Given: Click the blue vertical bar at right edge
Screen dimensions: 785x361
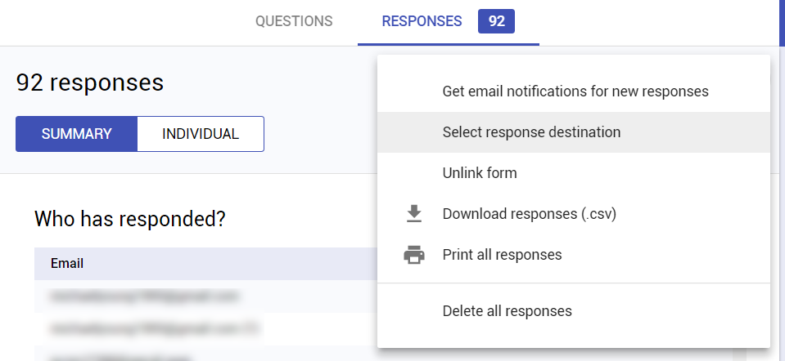Looking at the screenshot, I should pos(782,23).
